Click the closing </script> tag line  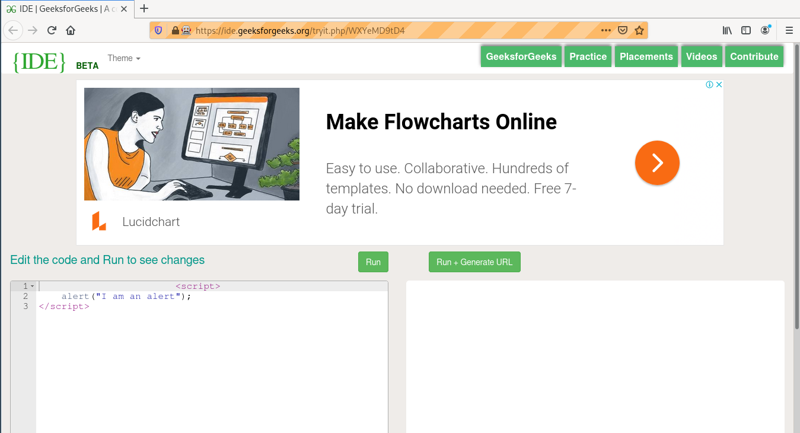click(x=64, y=306)
